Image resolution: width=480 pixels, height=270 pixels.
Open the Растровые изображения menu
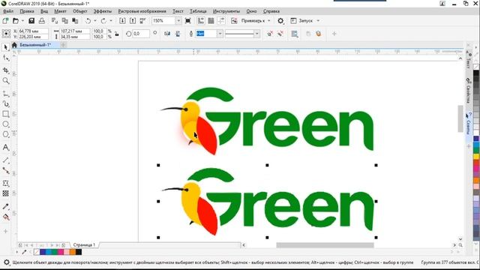tap(142, 11)
